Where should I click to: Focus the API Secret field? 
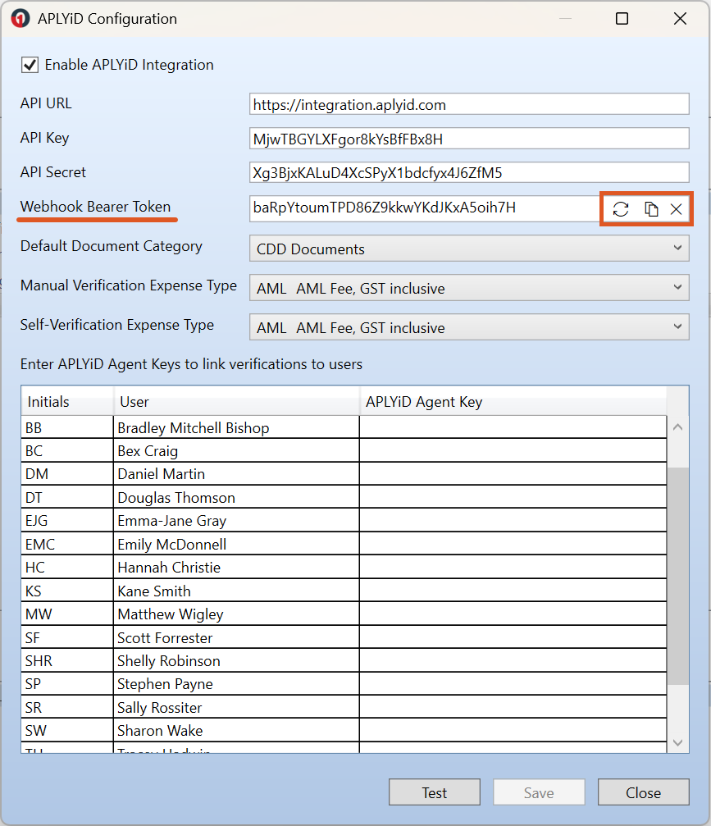(x=469, y=172)
